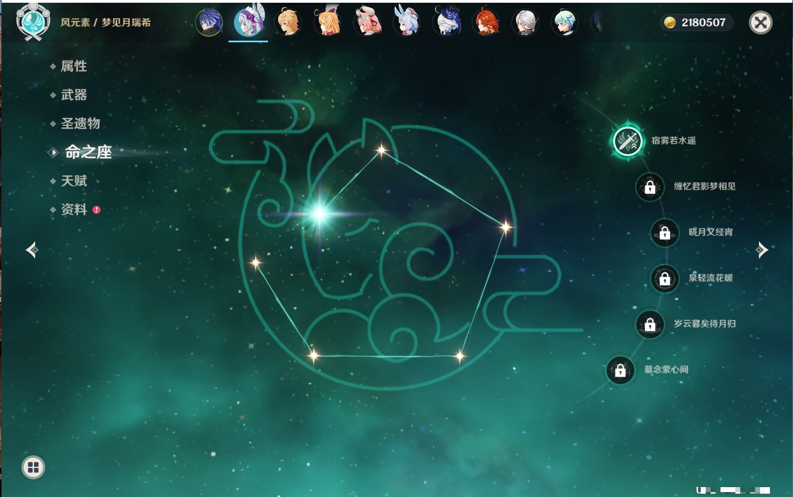Open the 武器 weapon menu
The image size is (793, 497).
point(74,95)
